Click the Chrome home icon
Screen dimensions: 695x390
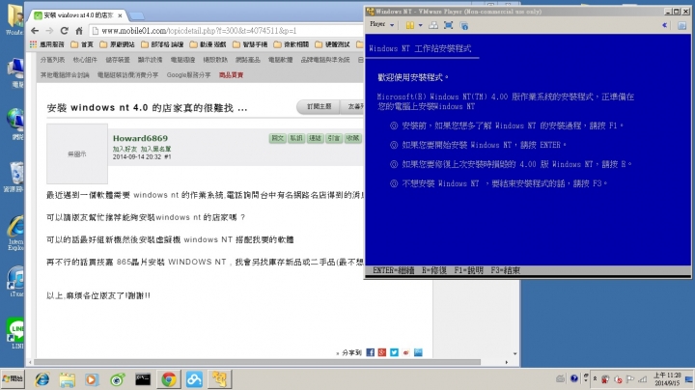pyautogui.click(x=79, y=31)
